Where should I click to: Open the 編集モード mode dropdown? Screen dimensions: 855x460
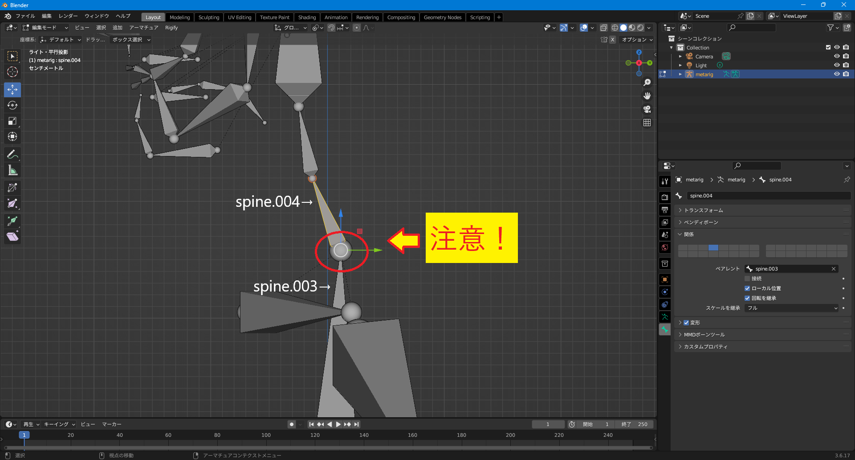[45, 28]
